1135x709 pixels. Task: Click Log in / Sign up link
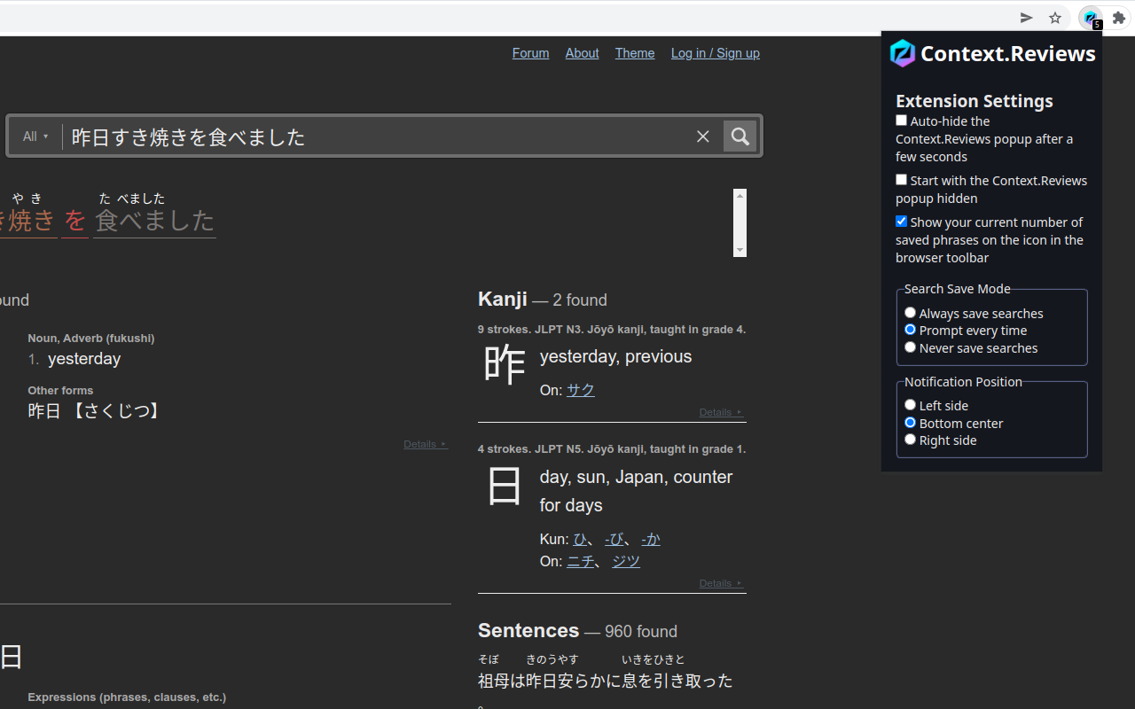716,53
